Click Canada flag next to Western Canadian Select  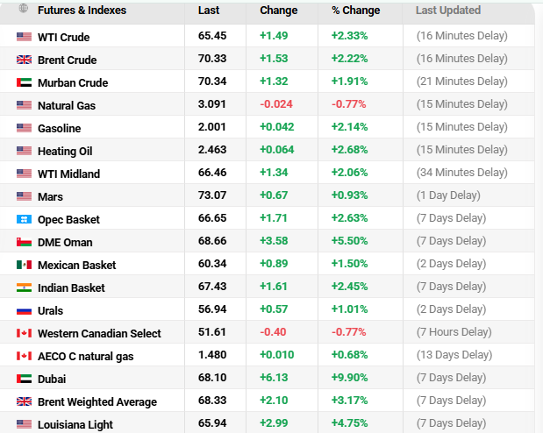[x=24, y=333]
